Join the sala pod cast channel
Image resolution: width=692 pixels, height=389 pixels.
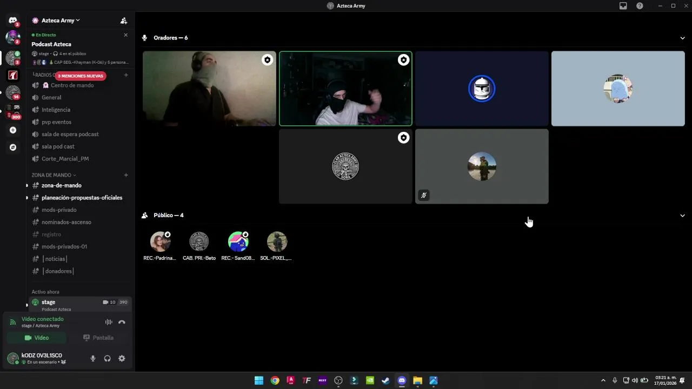pos(79,146)
